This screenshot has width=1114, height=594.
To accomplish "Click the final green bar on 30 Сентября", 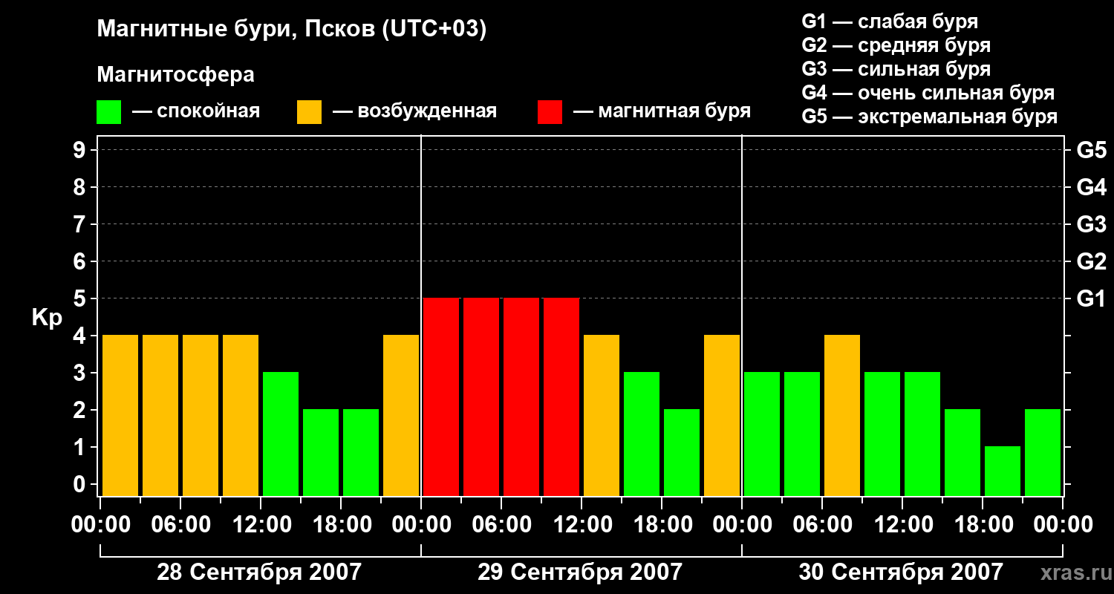I will pyautogui.click(x=1043, y=452).
